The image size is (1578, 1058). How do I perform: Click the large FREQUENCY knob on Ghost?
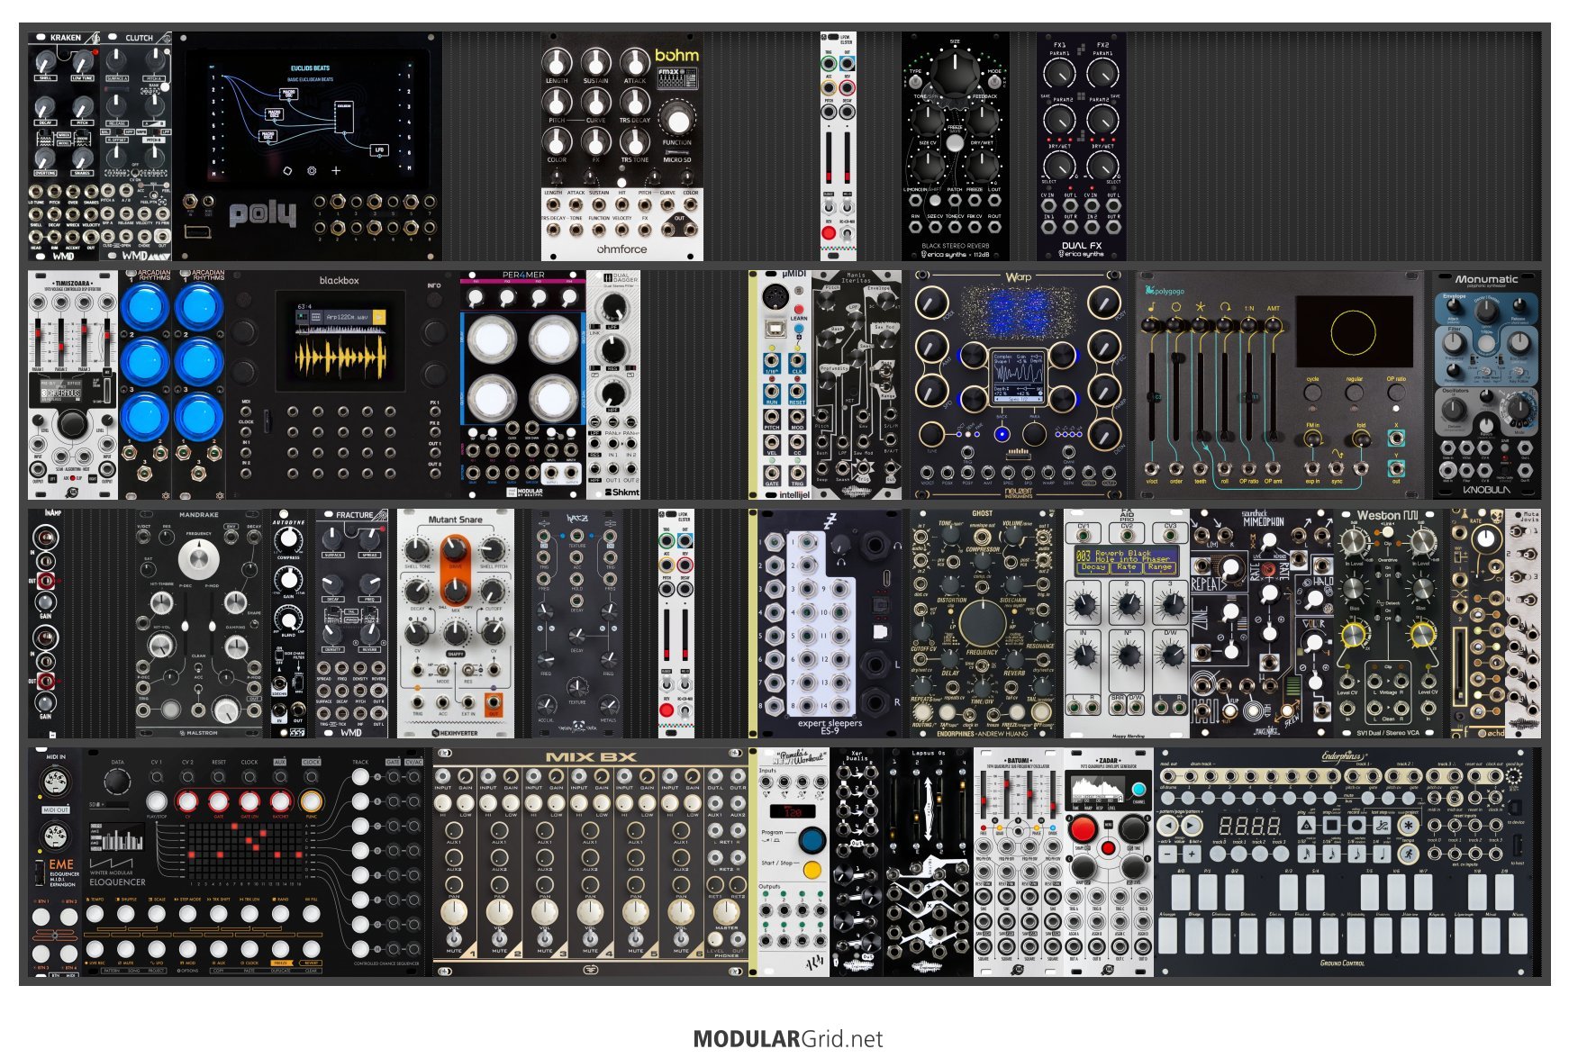tap(982, 622)
